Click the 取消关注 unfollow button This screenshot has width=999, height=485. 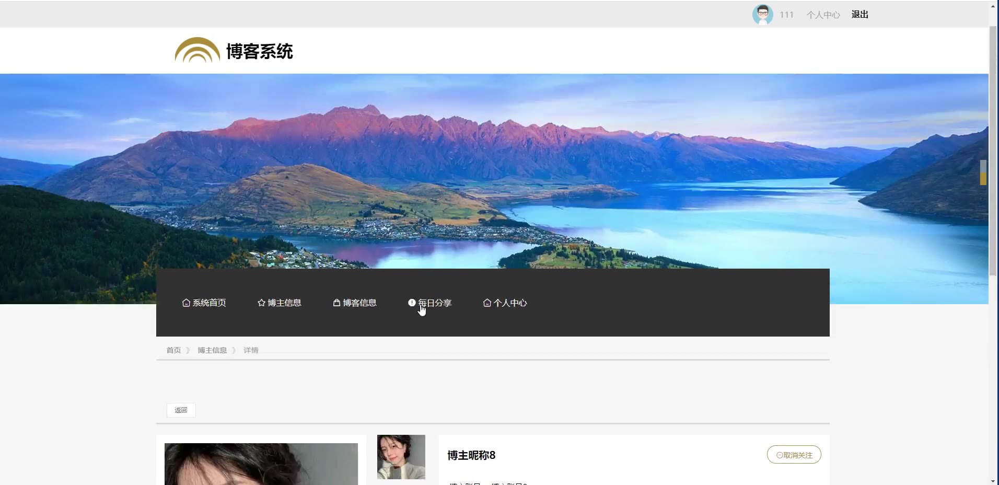click(x=794, y=455)
